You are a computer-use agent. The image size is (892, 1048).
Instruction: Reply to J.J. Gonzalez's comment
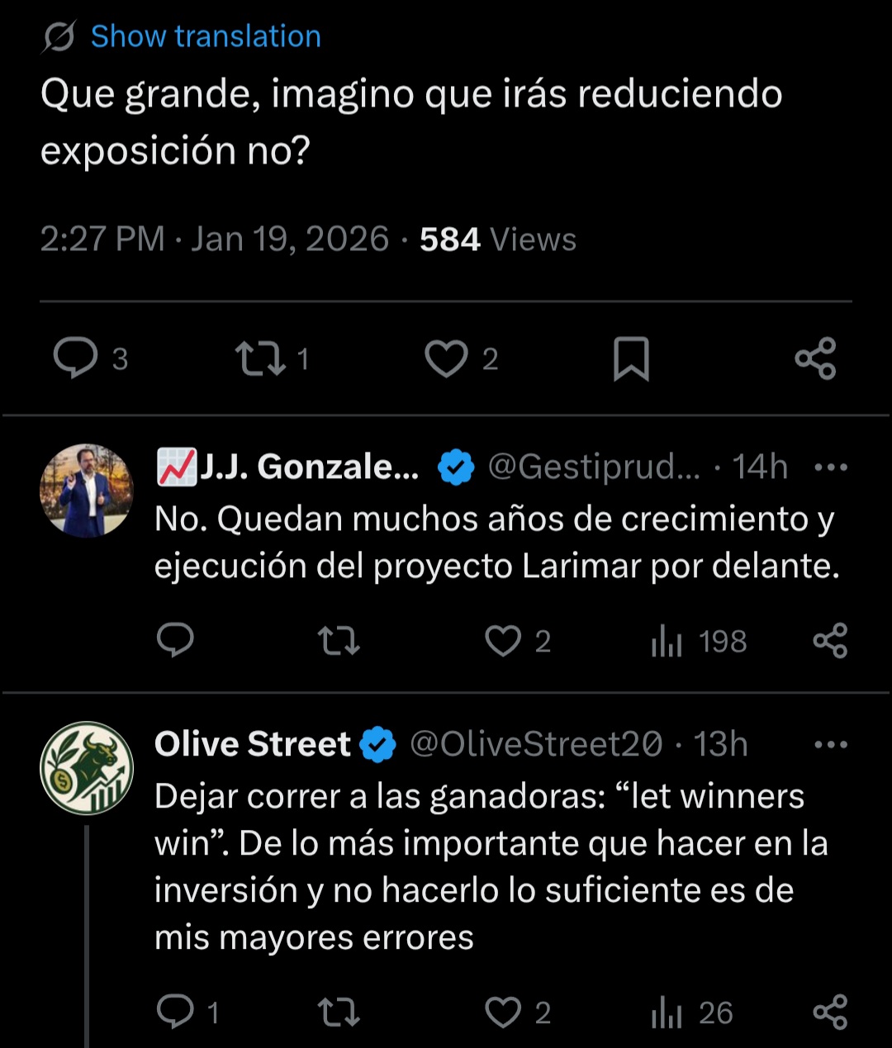pos(175,640)
